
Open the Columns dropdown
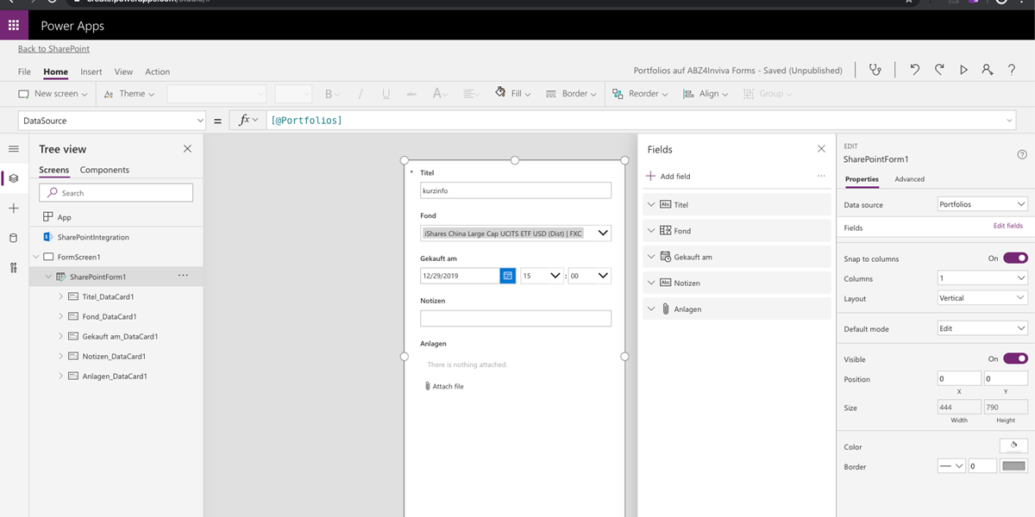(982, 278)
